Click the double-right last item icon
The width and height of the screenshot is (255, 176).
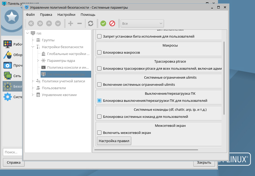(40, 23)
